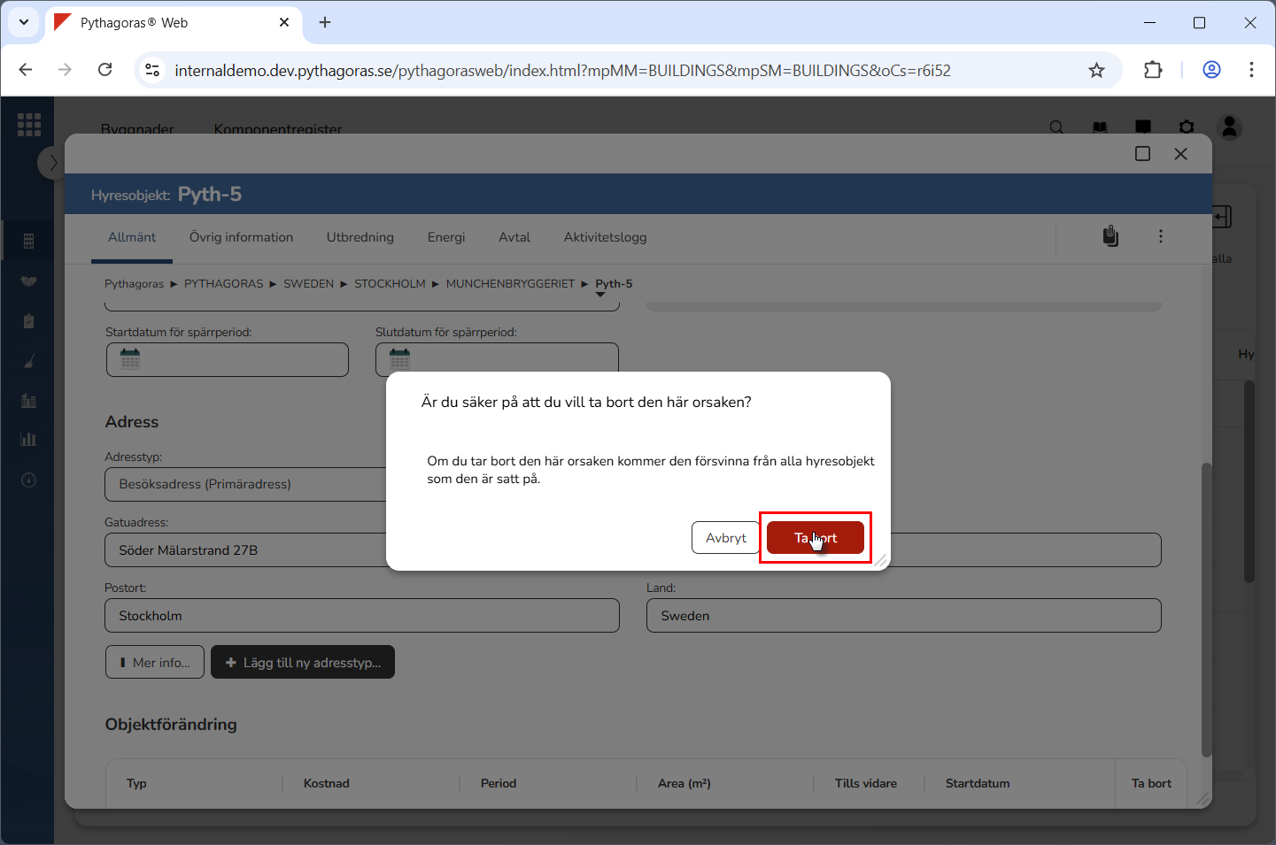Click Avbryt to cancel the dialog
The height and width of the screenshot is (845, 1276).
point(725,538)
